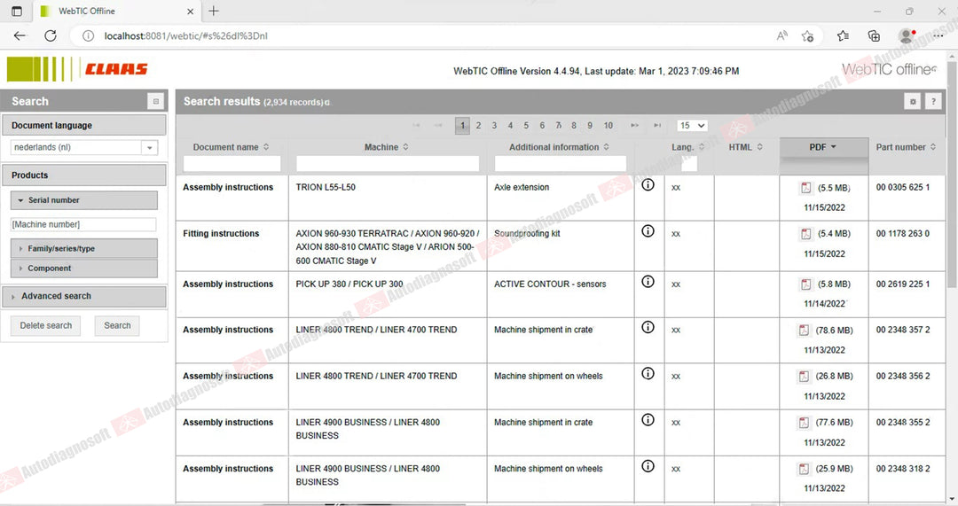
Task: Click TRION L55-L50 machine cell
Action: click(325, 187)
